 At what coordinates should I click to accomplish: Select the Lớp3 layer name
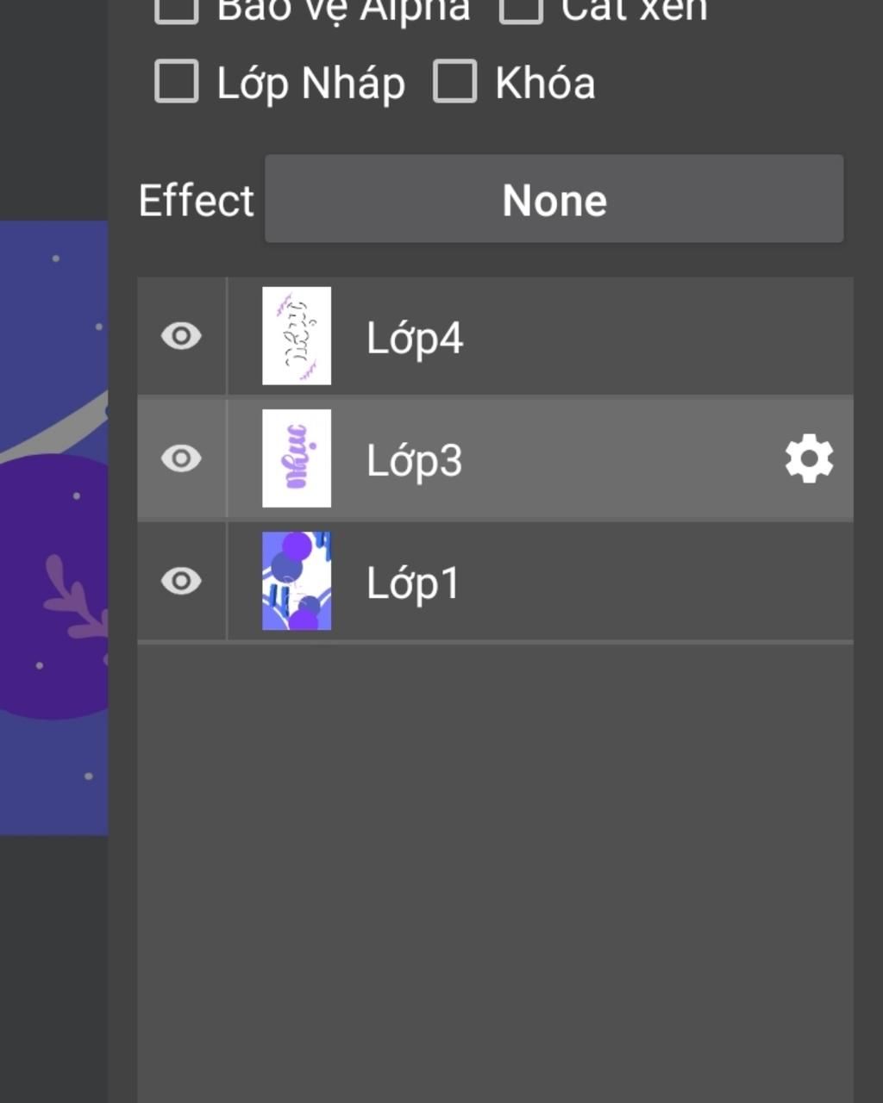(415, 460)
